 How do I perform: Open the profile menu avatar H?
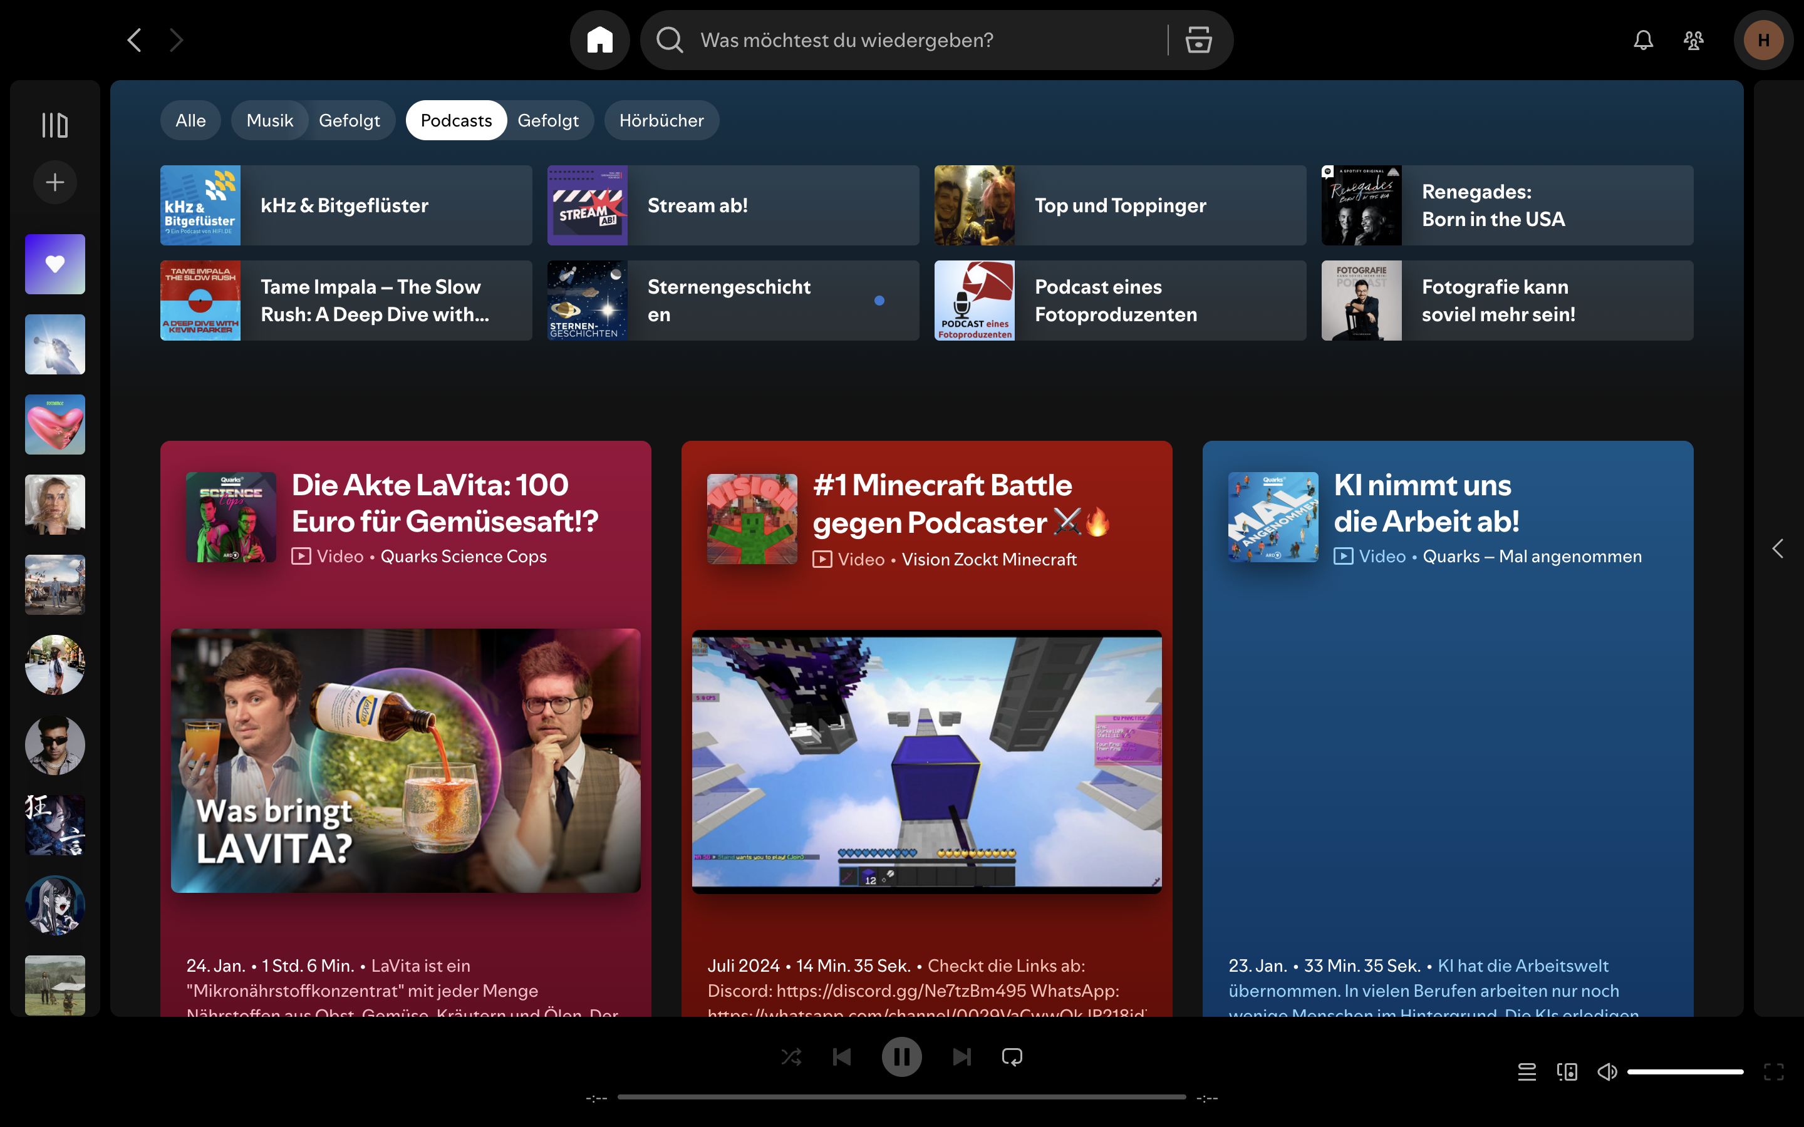1763,40
